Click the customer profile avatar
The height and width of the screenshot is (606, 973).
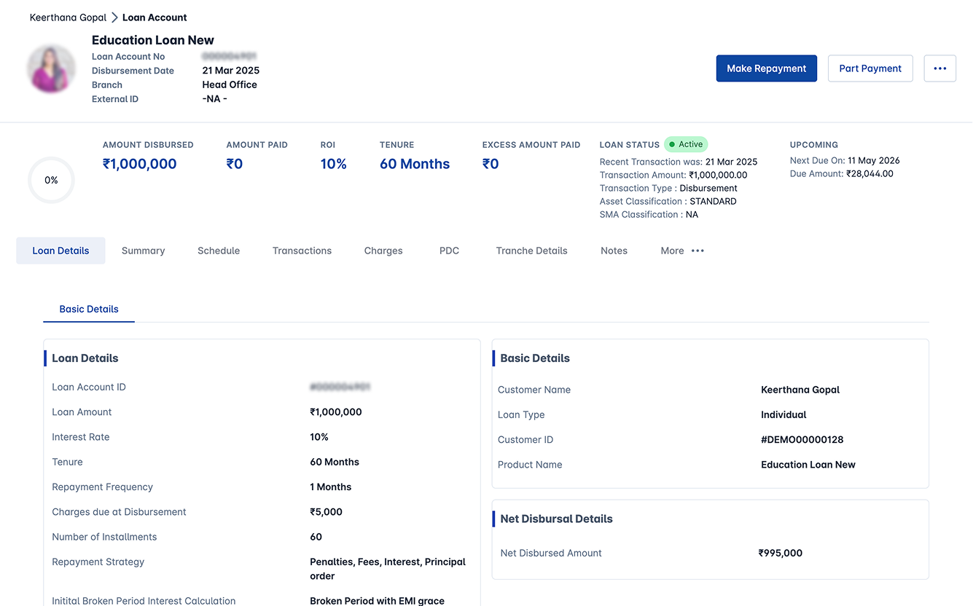pyautogui.click(x=51, y=68)
